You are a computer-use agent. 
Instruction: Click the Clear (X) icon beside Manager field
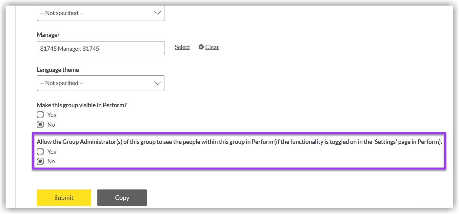click(x=201, y=47)
